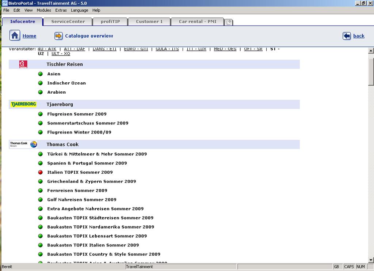Open the ULT - XQ operator range link
This screenshot has width=374, height=271.
(61, 53)
